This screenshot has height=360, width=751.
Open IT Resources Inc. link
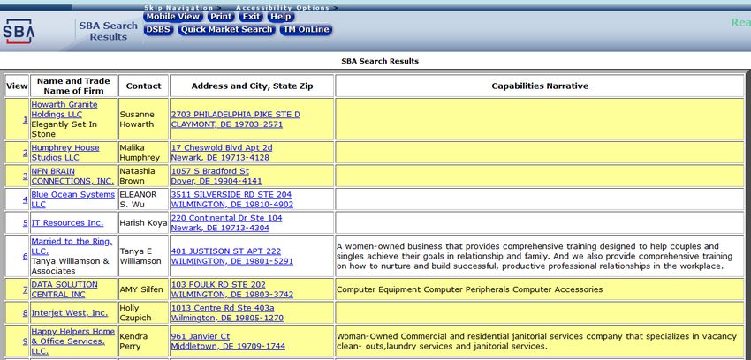67,222
